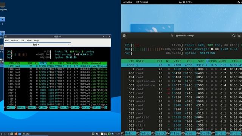
Task: Click the LXQt panel clock
Action: click(x=118, y=134)
